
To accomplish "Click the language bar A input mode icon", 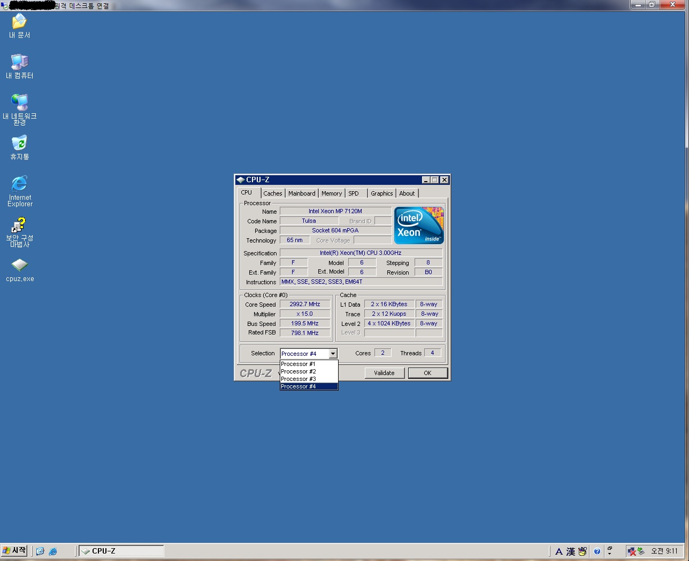I will tap(558, 551).
